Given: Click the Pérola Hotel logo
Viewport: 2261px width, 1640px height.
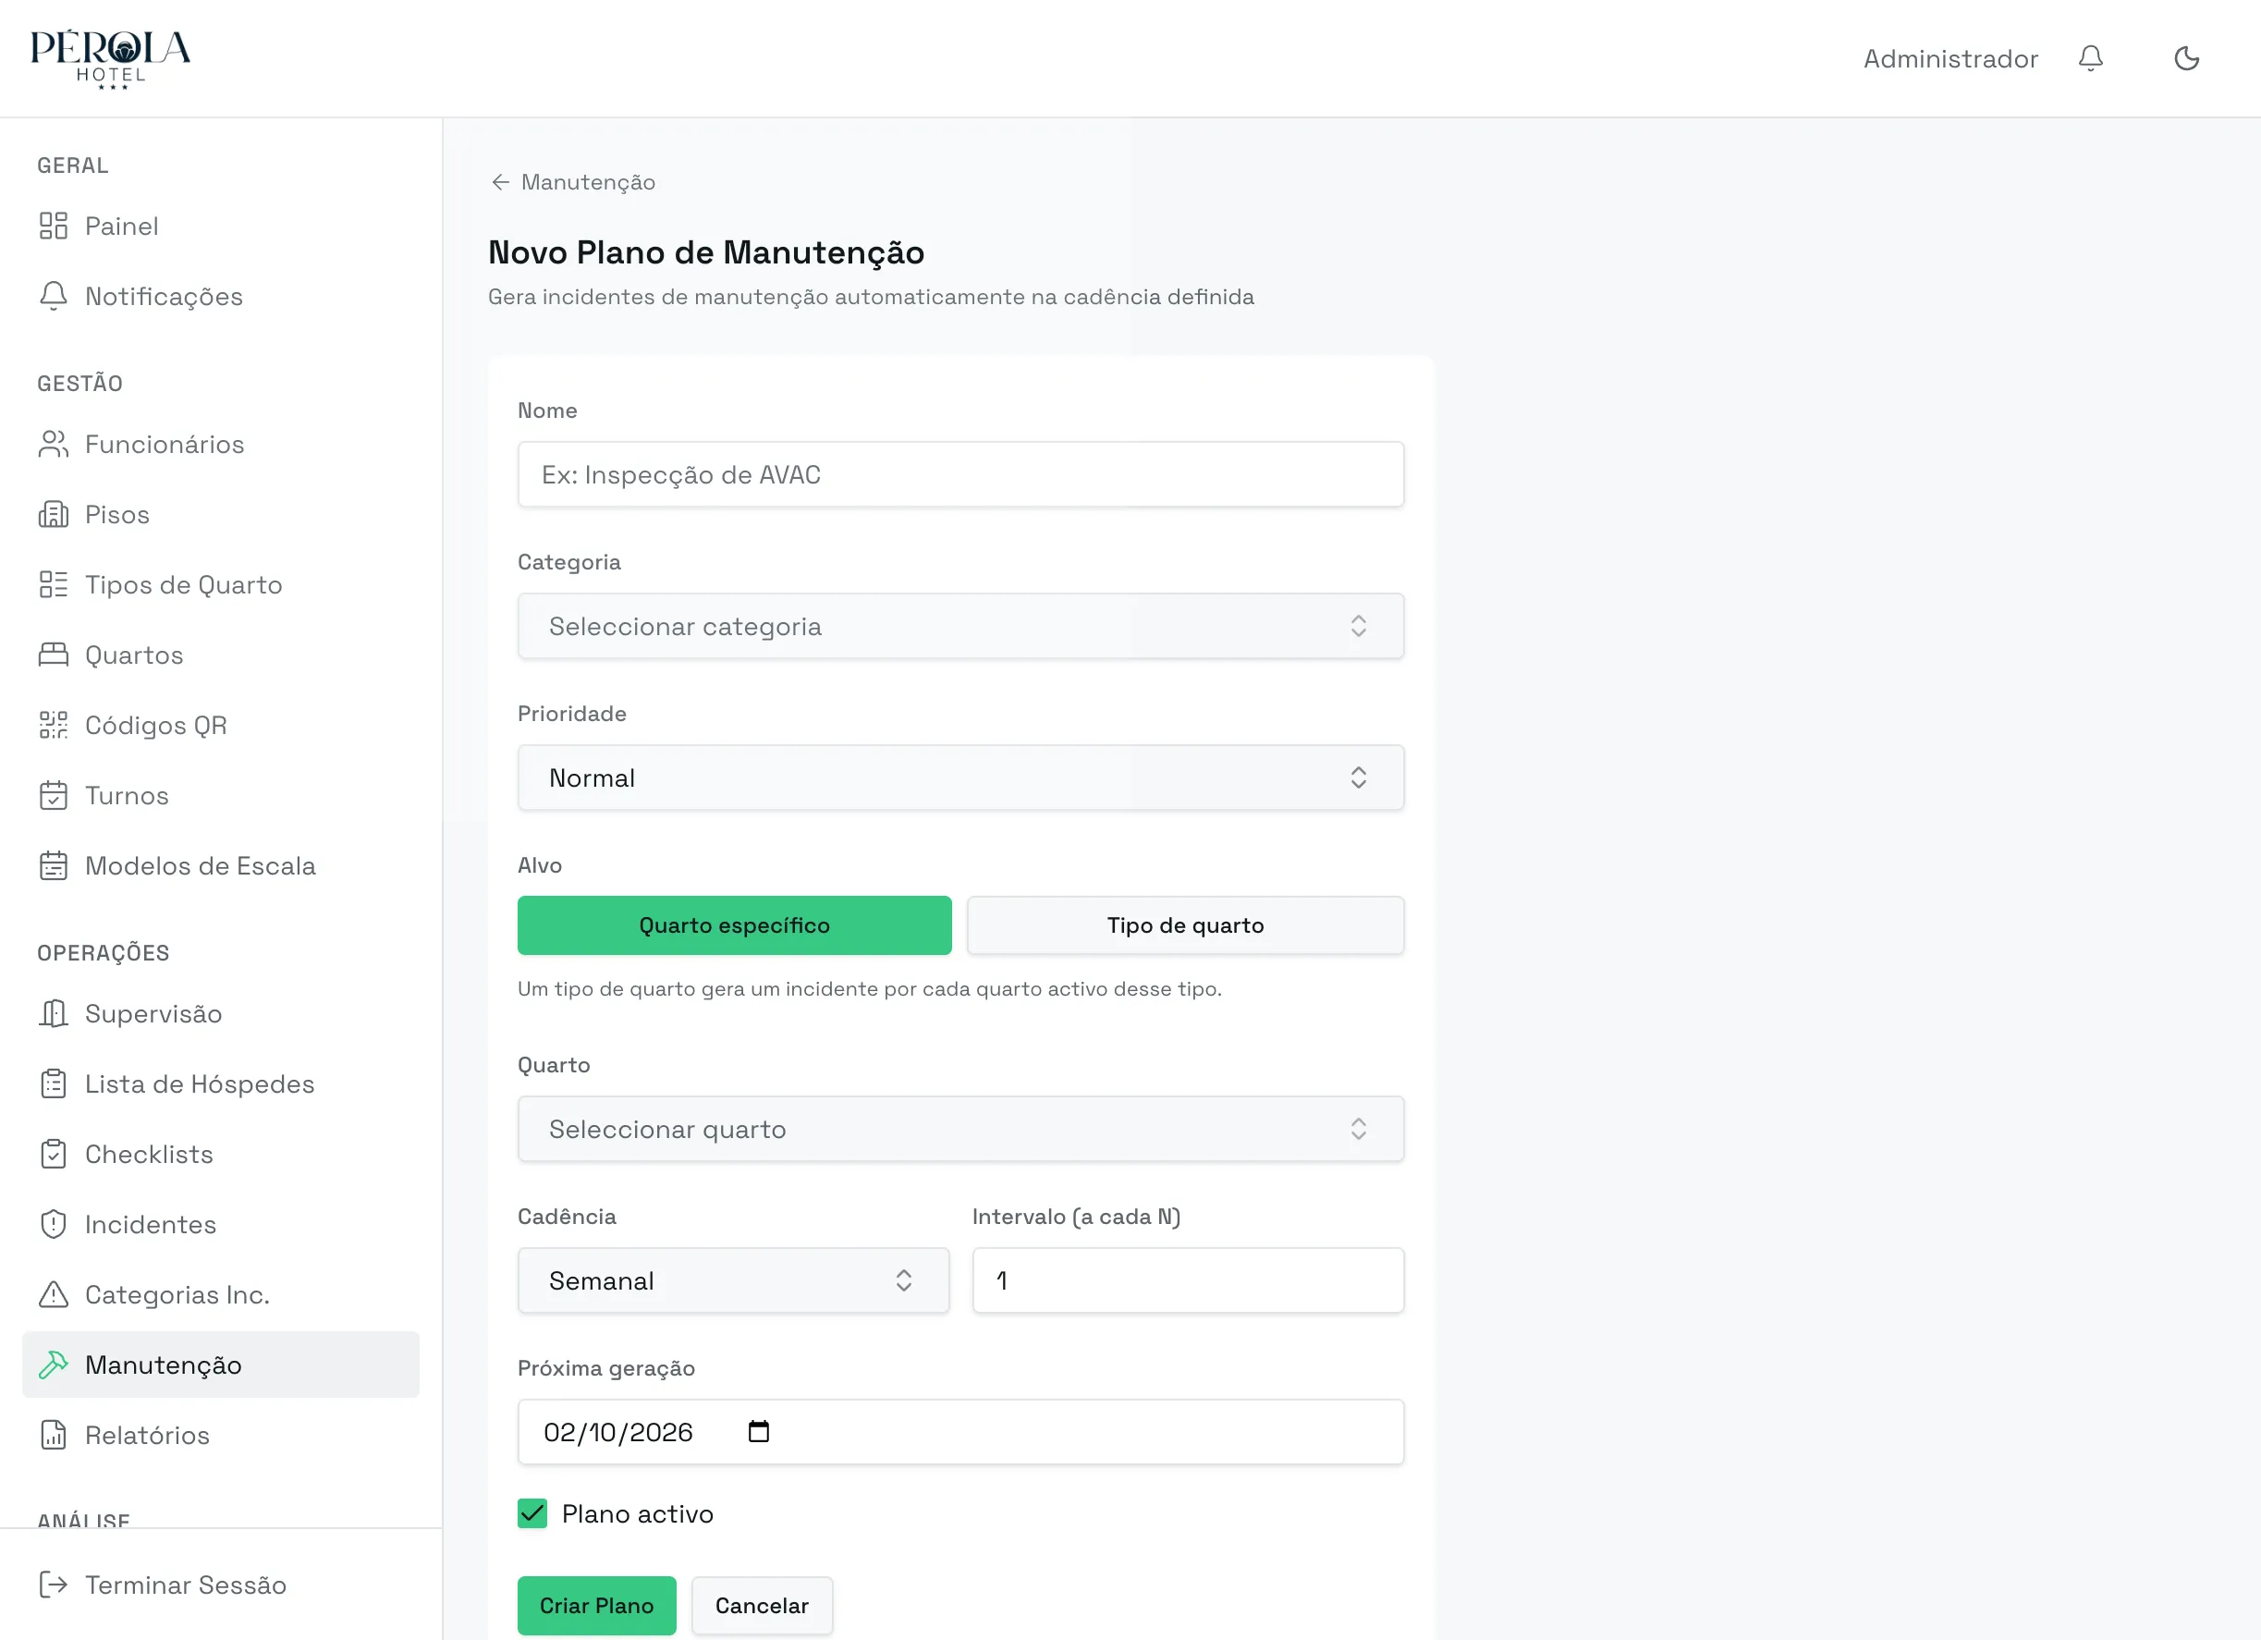Looking at the screenshot, I should (x=111, y=59).
